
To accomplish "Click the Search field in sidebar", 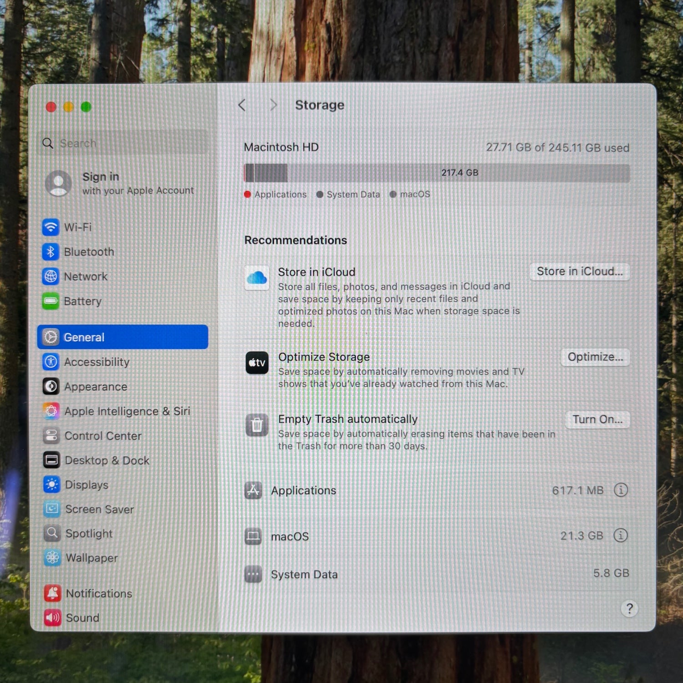I will 124,143.
